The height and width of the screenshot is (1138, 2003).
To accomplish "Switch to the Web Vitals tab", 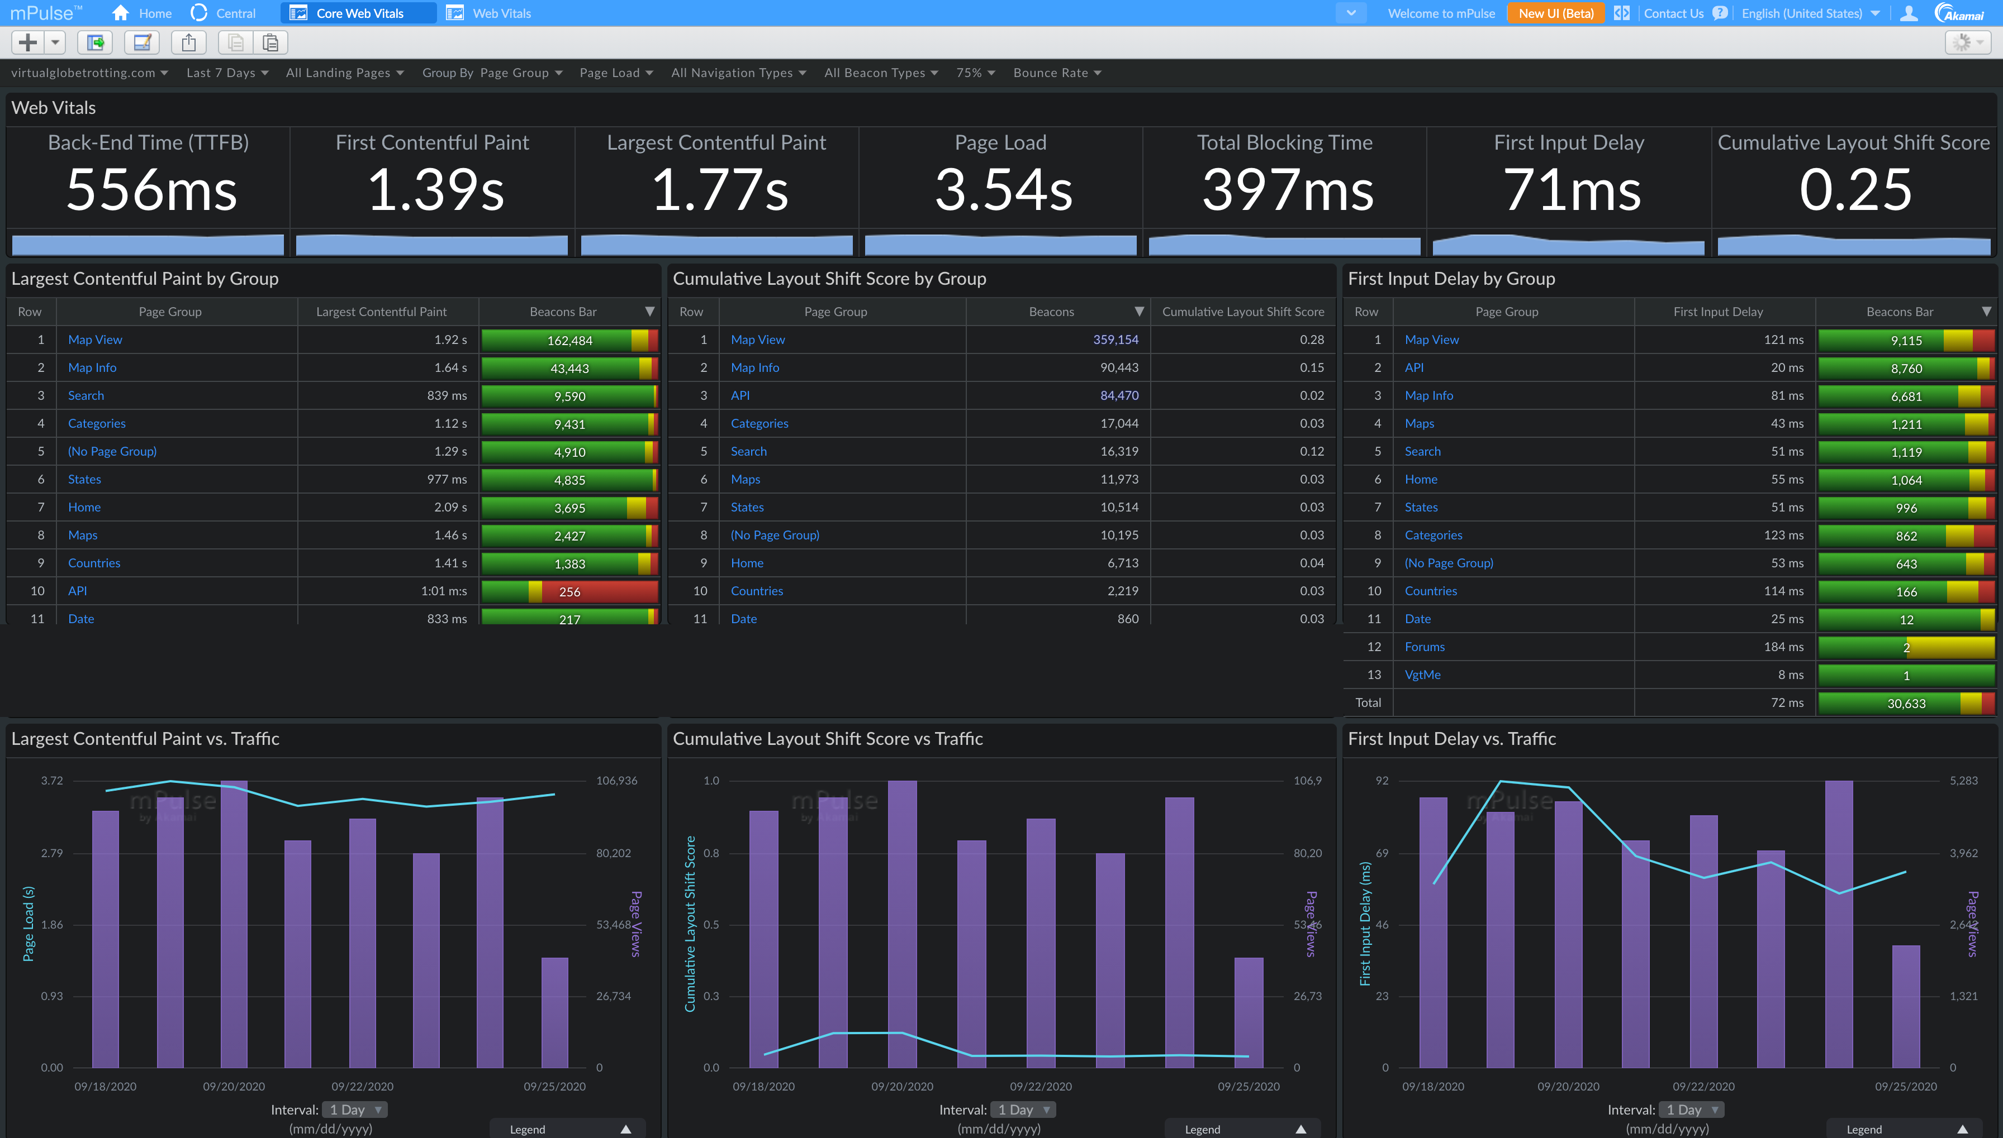I will (489, 13).
